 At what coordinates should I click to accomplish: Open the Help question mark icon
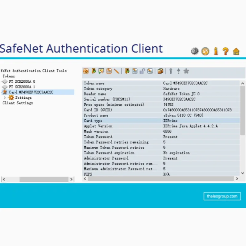tap(226, 51)
